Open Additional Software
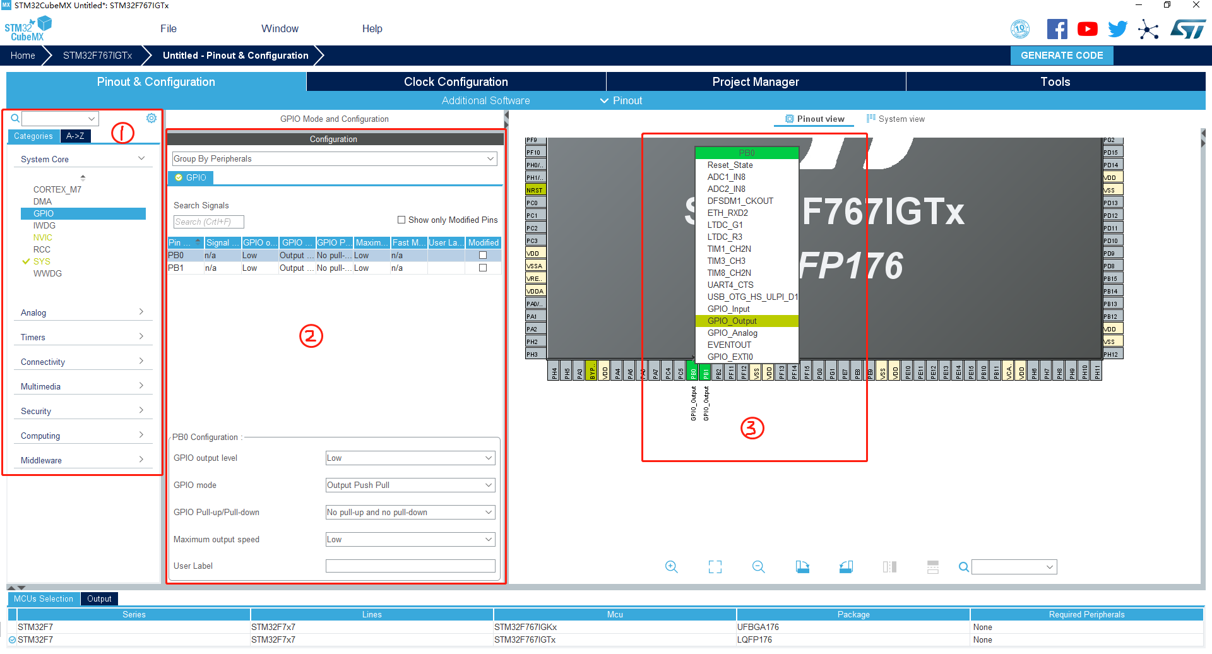The width and height of the screenshot is (1212, 654). (485, 100)
